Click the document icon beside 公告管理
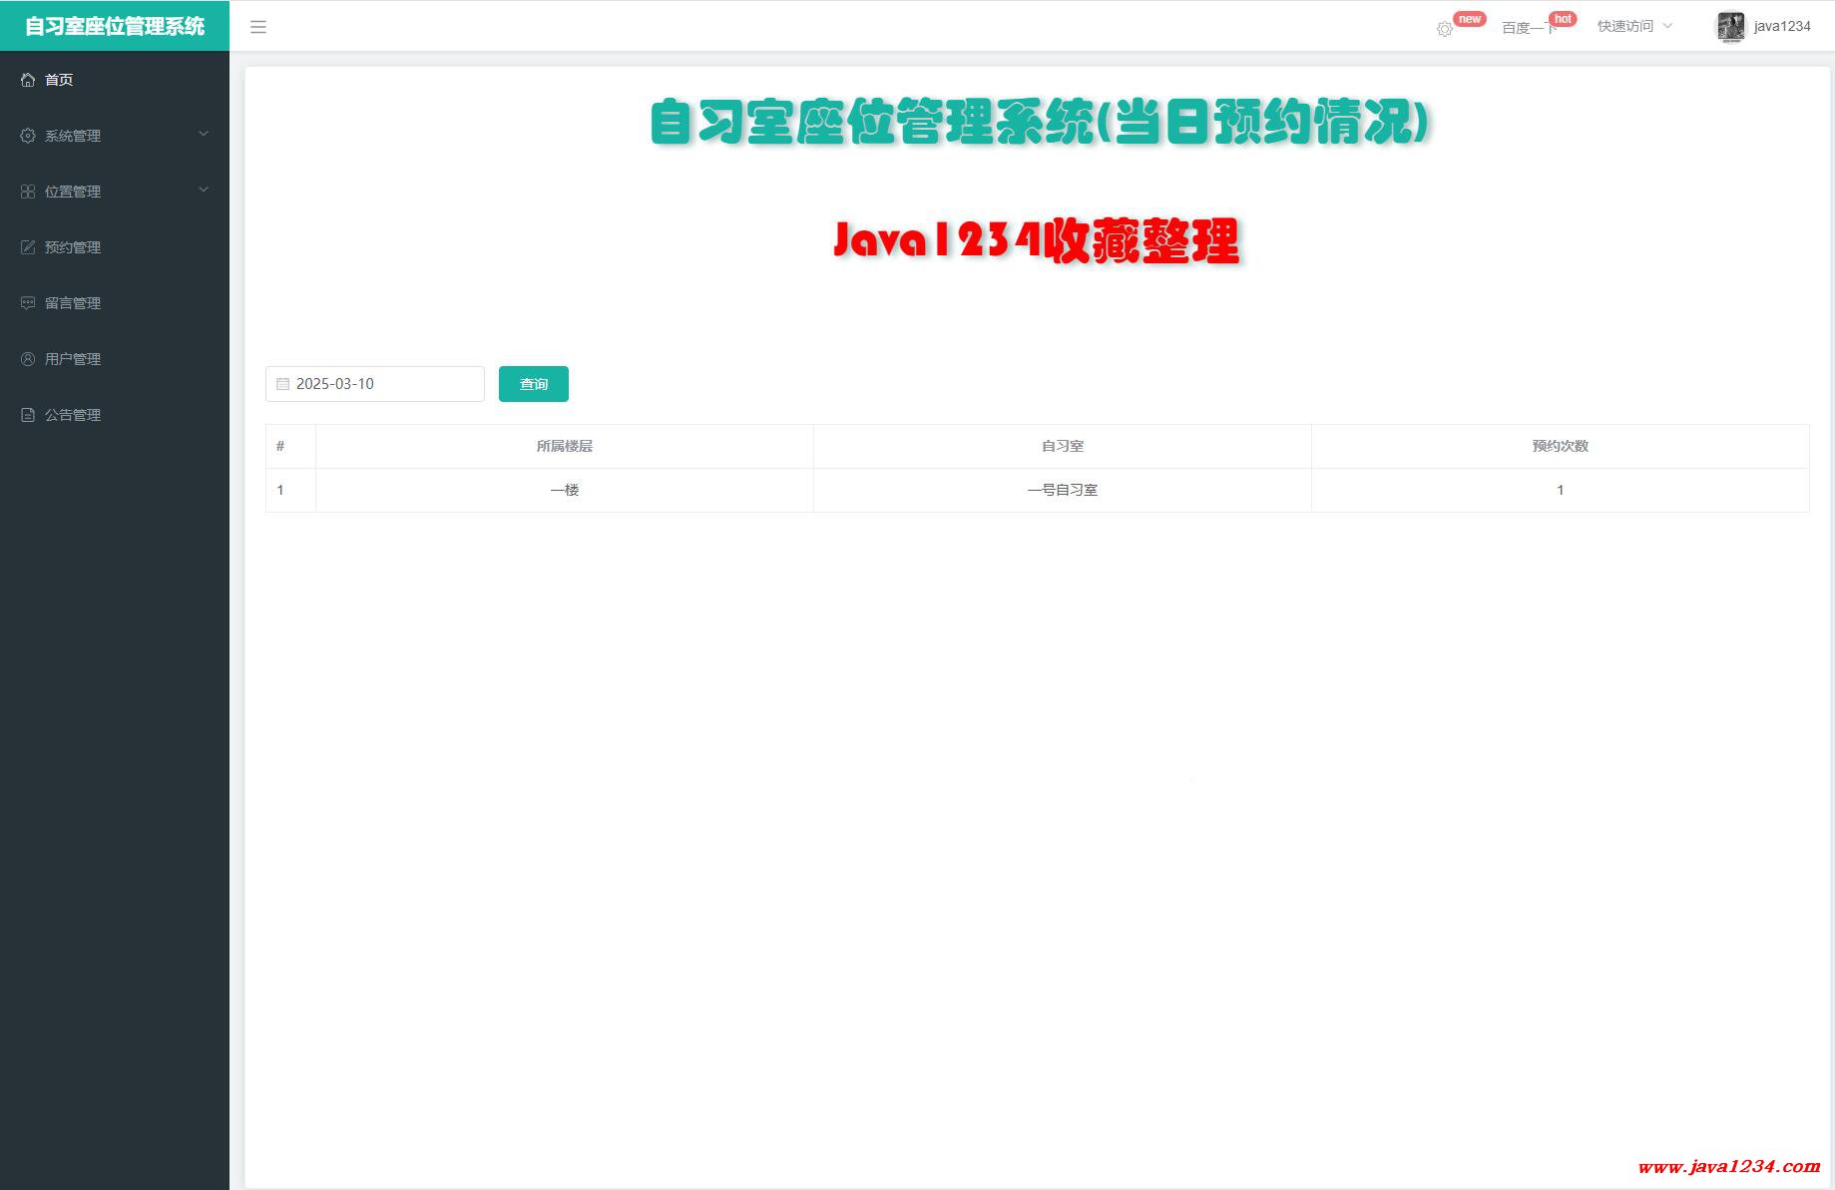Image resolution: width=1835 pixels, height=1190 pixels. tap(28, 415)
